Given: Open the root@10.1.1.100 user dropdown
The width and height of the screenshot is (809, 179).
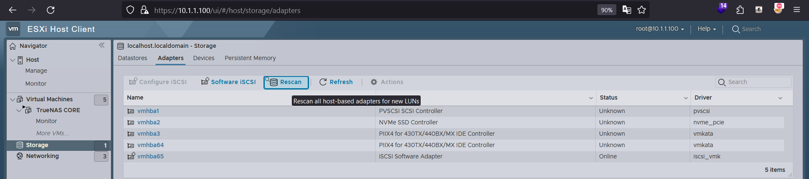Looking at the screenshot, I should tap(660, 29).
